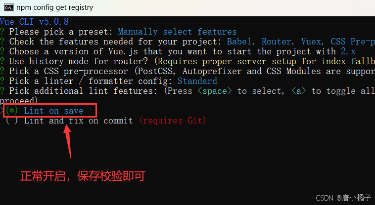Image resolution: width=375 pixels, height=205 pixels.
Task: Click the question mark before additional lint features
Action: pos(2,91)
